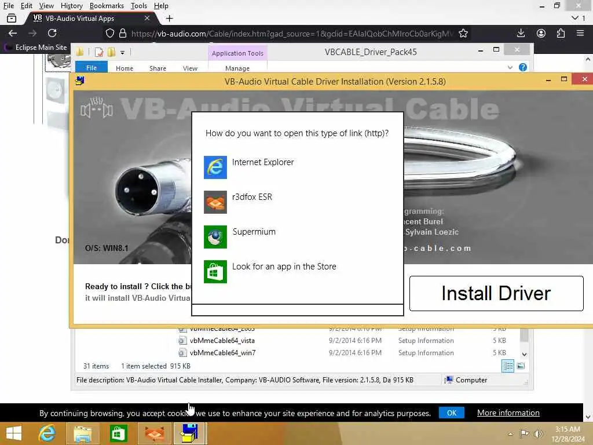Click the Application Tools contextual tab
Image resolution: width=593 pixels, height=445 pixels.
(237, 53)
